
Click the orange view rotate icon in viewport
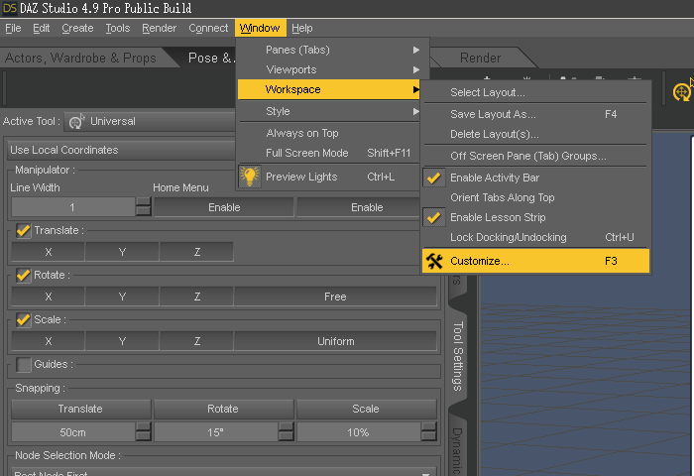coord(682,92)
